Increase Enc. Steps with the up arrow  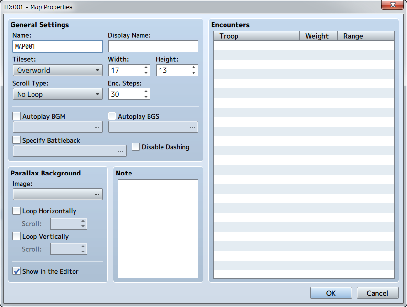point(146,91)
